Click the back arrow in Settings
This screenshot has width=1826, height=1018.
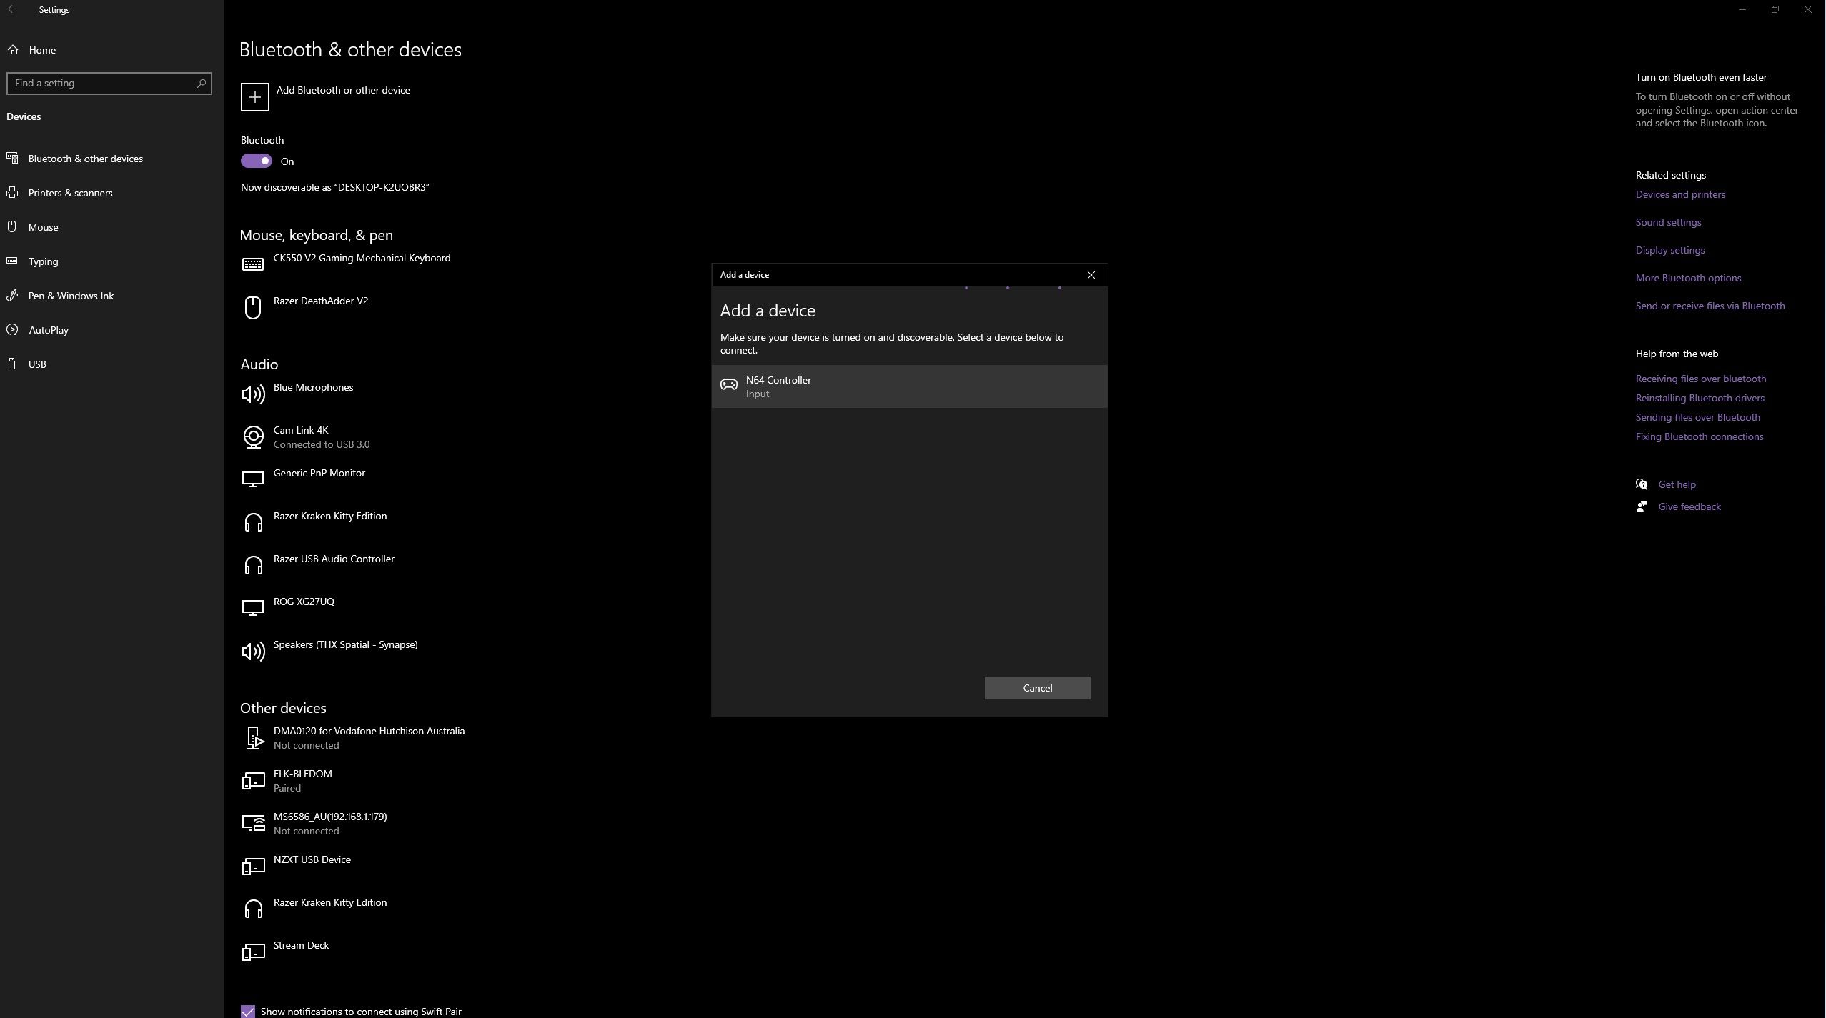pos(13,9)
